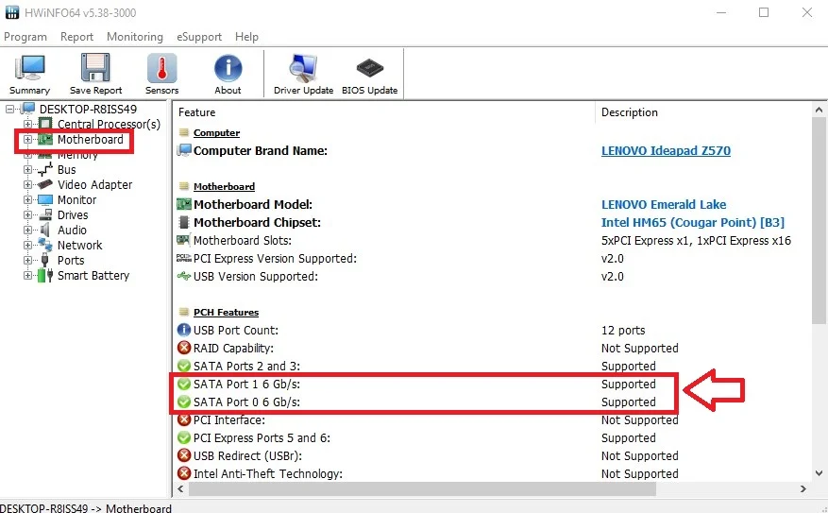The image size is (828, 513).
Task: Open the Program menu
Action: (x=25, y=37)
